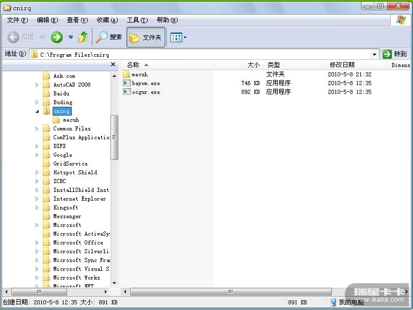Click the ICBC folder icon in tree
Image resolution: width=413 pixels, height=310 pixels.
46,181
